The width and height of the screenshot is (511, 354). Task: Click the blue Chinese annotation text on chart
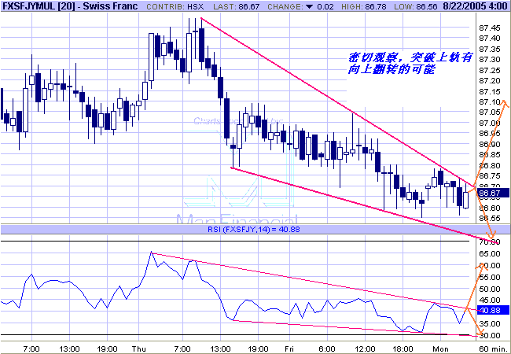(x=410, y=64)
